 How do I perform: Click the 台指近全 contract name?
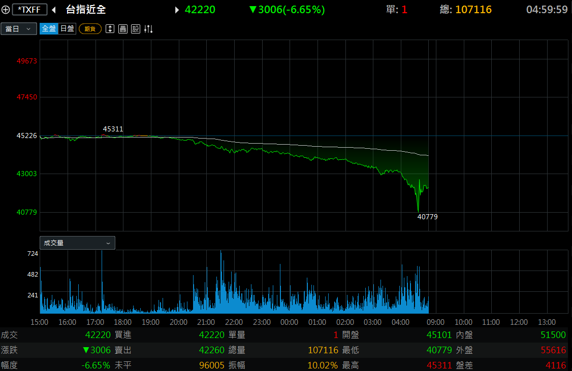click(x=86, y=10)
